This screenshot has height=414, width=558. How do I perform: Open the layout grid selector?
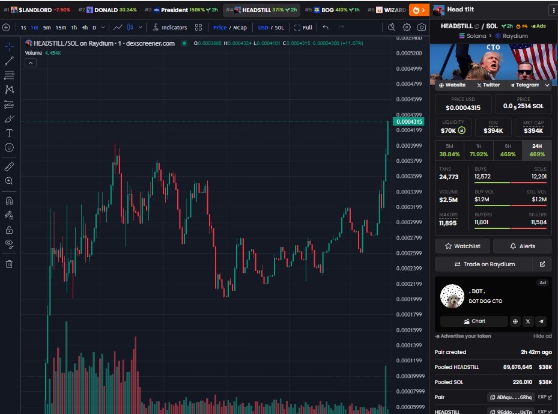(199, 28)
